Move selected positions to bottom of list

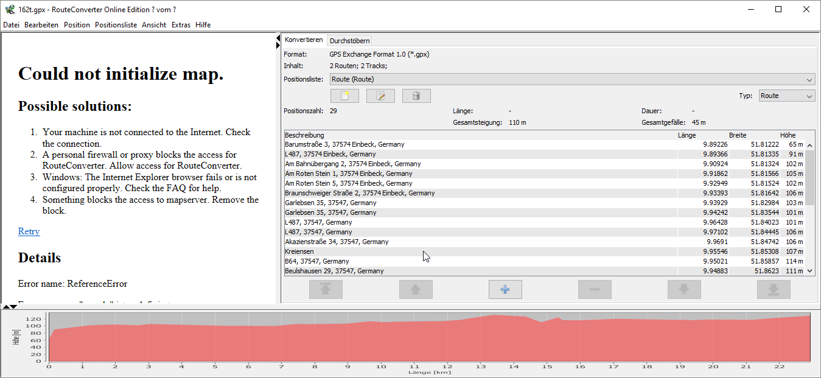tap(774, 290)
